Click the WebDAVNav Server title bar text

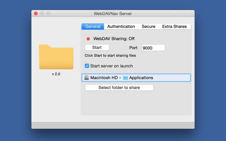point(113,14)
